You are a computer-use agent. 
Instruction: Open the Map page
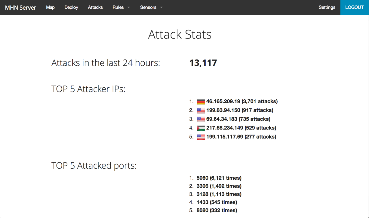[x=50, y=8]
